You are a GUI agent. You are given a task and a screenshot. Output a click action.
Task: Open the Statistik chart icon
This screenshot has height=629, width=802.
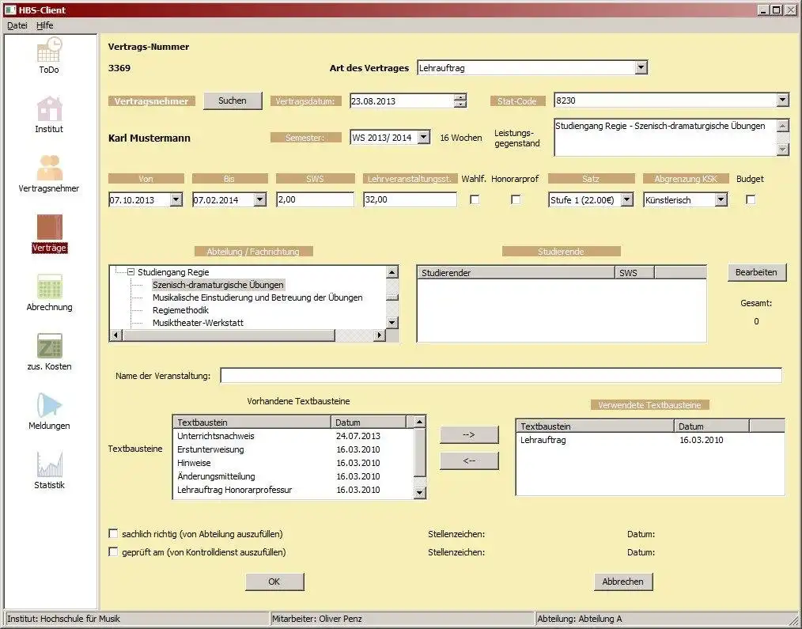pyautogui.click(x=49, y=464)
